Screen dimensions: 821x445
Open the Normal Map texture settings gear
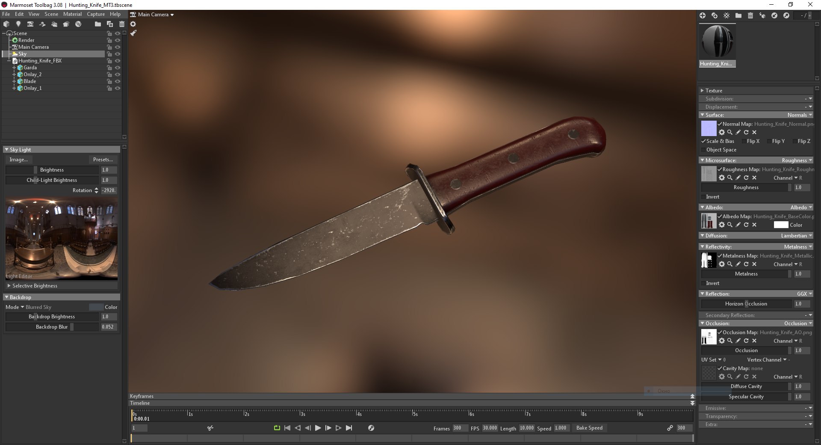[x=722, y=132]
